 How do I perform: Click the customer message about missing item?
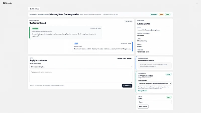click(x=64, y=35)
